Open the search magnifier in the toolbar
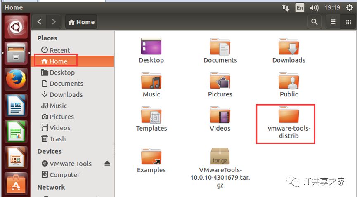The image size is (357, 197). (x=314, y=22)
